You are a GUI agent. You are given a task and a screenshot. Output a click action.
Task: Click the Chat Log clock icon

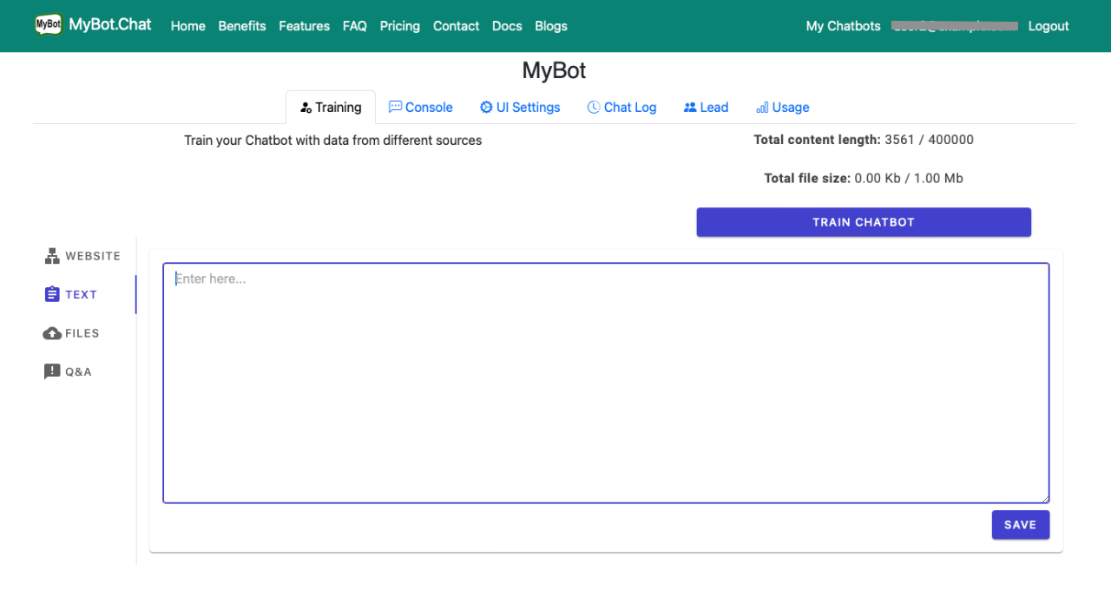pyautogui.click(x=594, y=108)
